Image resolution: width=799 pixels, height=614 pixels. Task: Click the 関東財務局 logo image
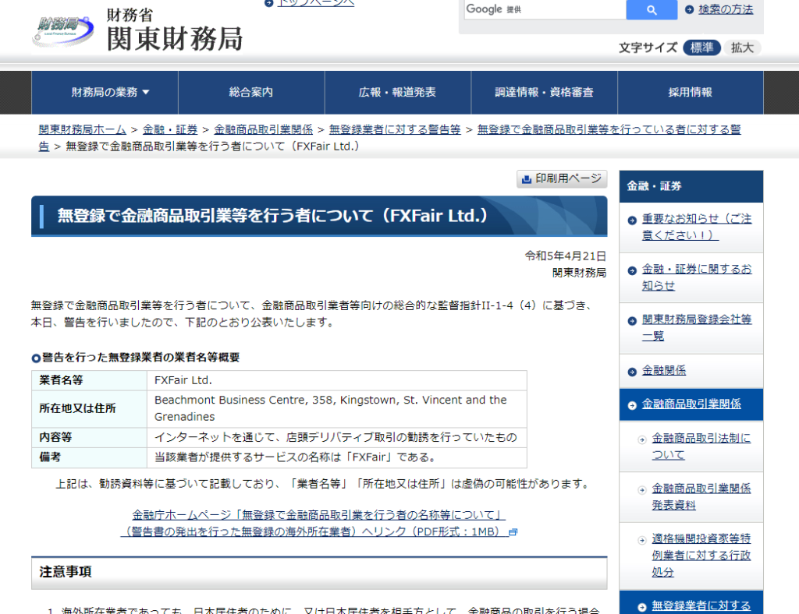click(137, 30)
